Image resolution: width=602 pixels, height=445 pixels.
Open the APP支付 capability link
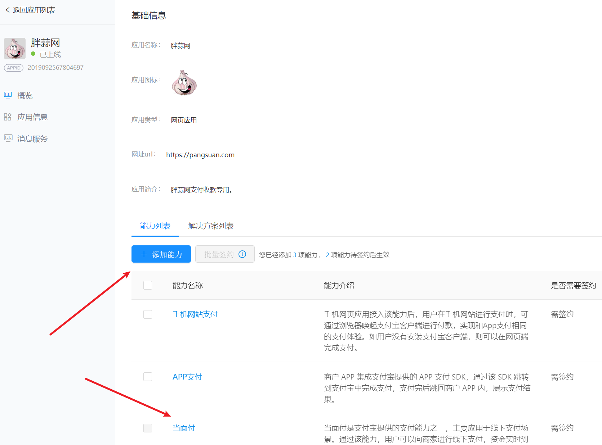[x=187, y=377]
